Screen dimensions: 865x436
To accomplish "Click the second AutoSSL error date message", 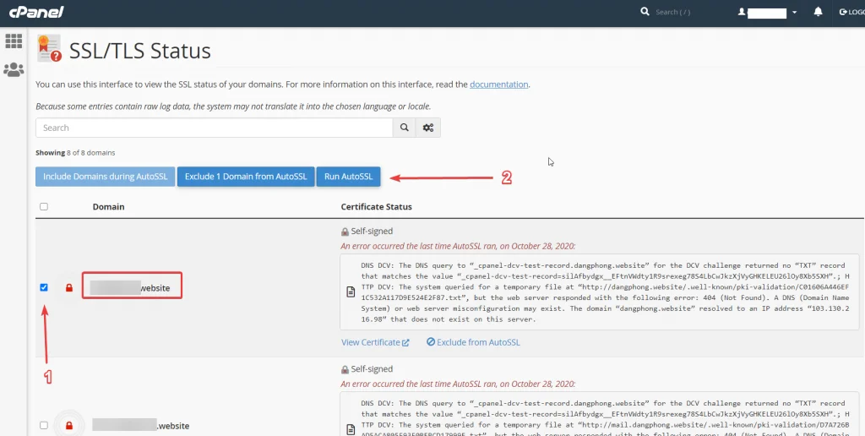I will click(458, 384).
